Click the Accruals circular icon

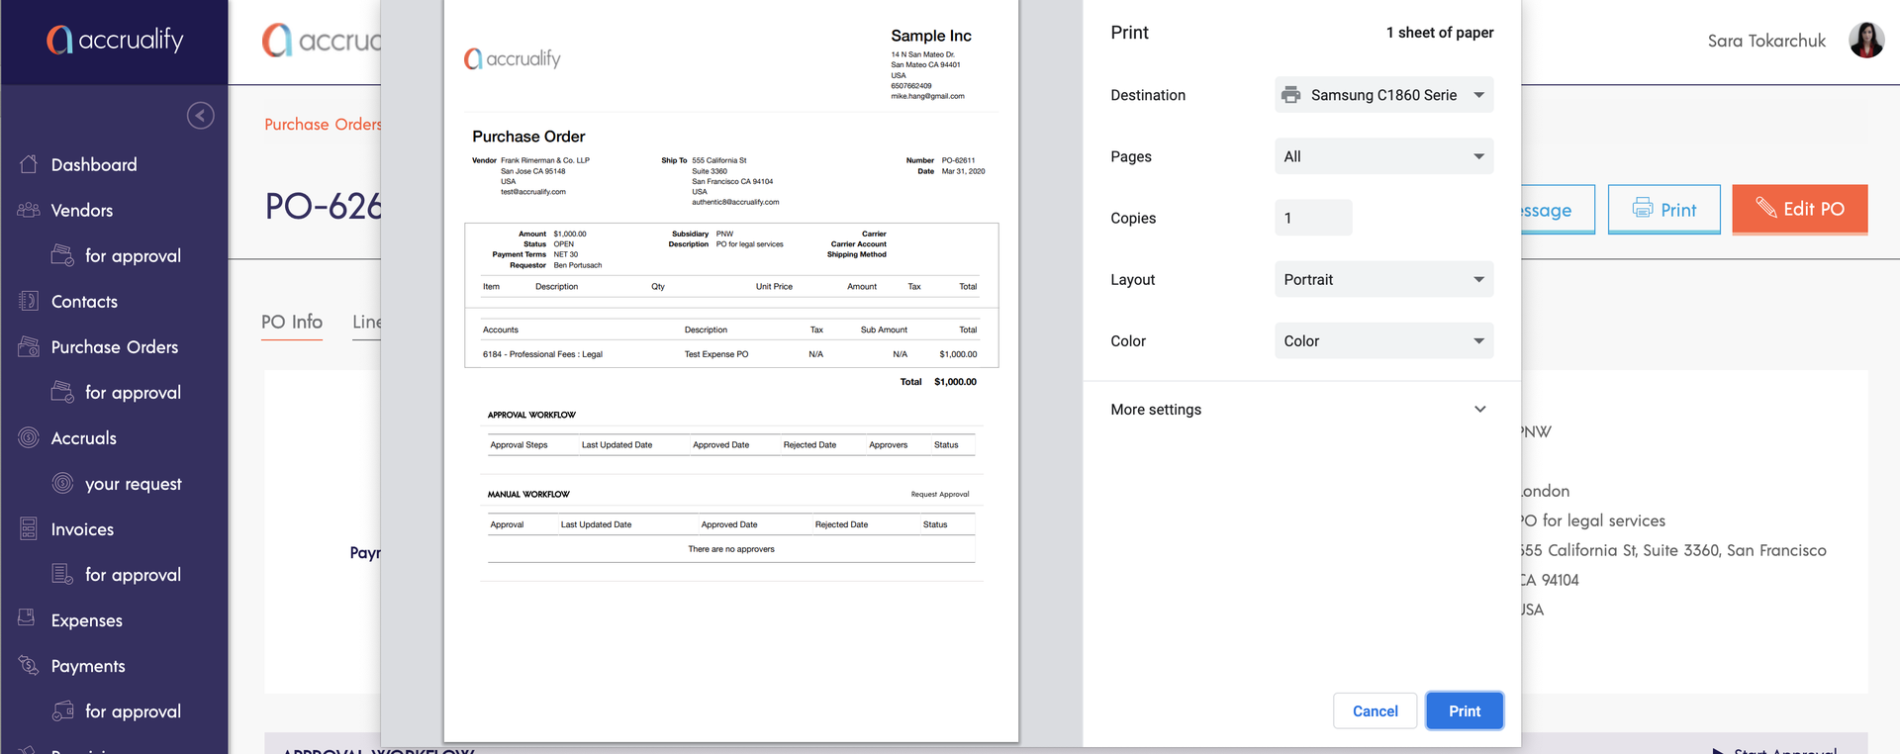tap(29, 437)
